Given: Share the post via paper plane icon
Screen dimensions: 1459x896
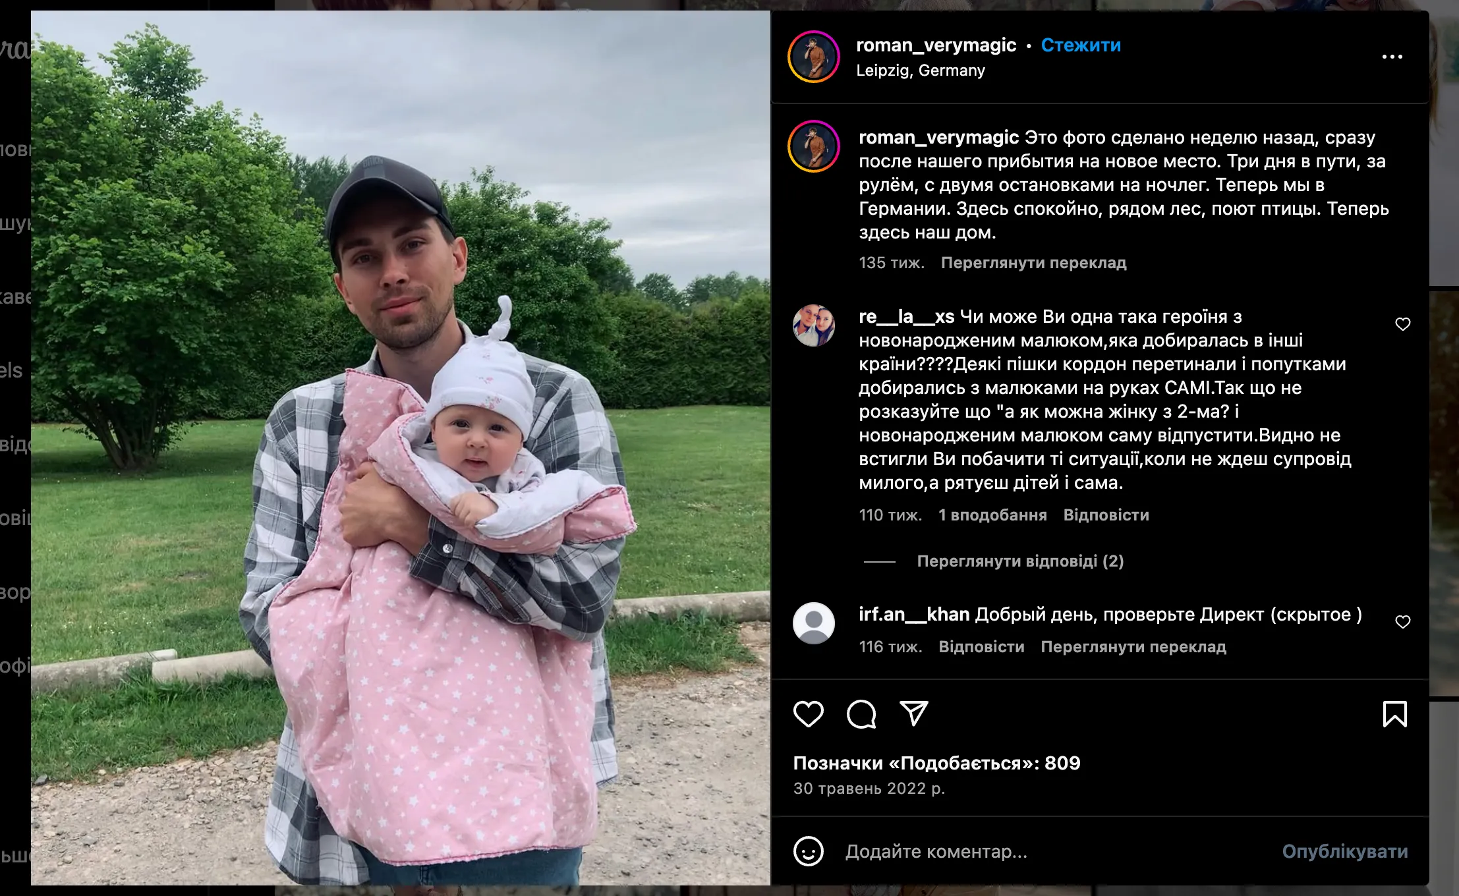Looking at the screenshot, I should pyautogui.click(x=914, y=714).
